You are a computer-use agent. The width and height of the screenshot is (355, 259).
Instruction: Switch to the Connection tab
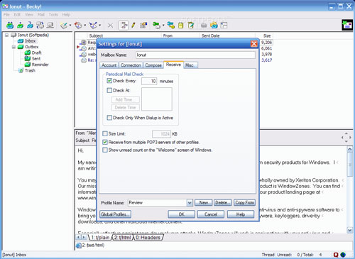pos(131,65)
